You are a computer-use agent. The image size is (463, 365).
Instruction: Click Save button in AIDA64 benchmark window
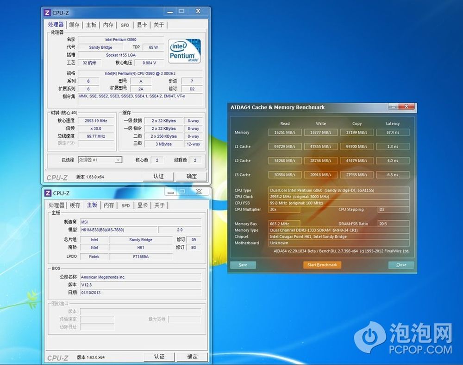click(243, 265)
